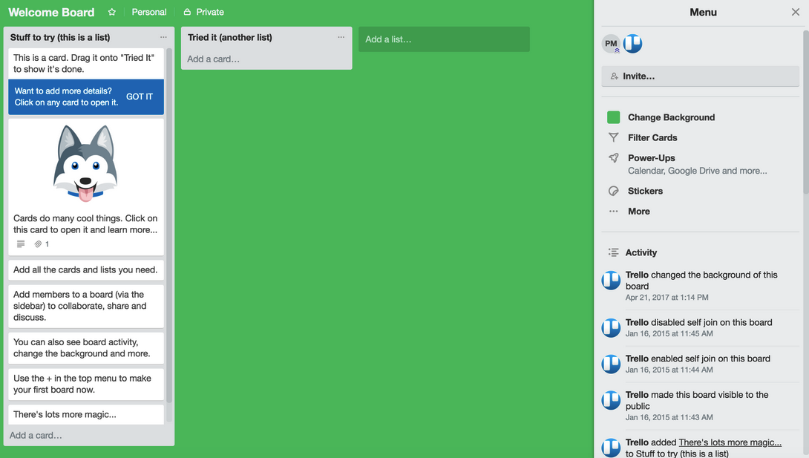
Task: Click 'Add a card...' in Stuff to try
Action: click(36, 435)
